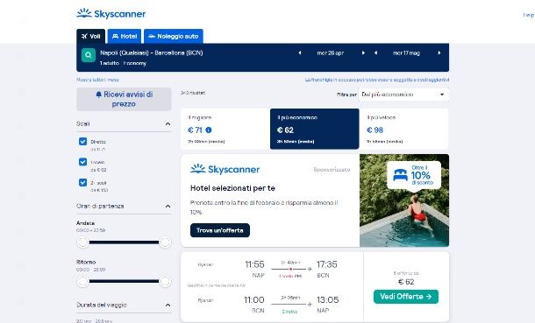The height and width of the screenshot is (323, 535).
Task: Click the hotel pool promotional image
Action: pos(404,200)
